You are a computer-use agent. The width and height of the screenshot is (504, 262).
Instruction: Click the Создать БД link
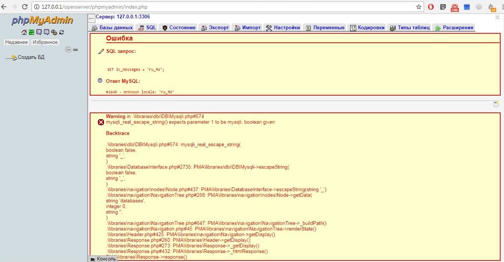coord(31,57)
